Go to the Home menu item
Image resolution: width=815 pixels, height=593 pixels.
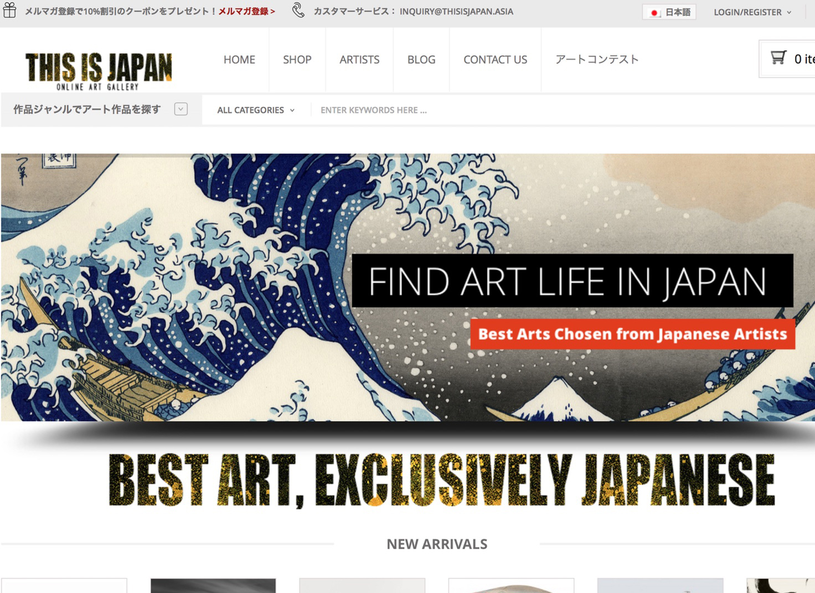click(x=239, y=59)
